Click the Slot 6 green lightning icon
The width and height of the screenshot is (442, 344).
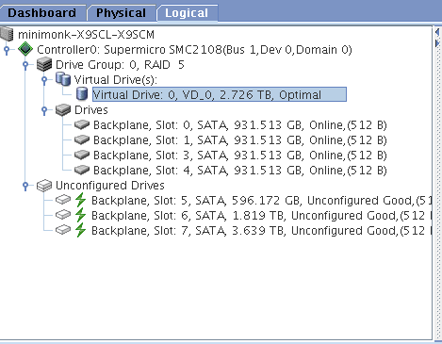[x=80, y=215]
